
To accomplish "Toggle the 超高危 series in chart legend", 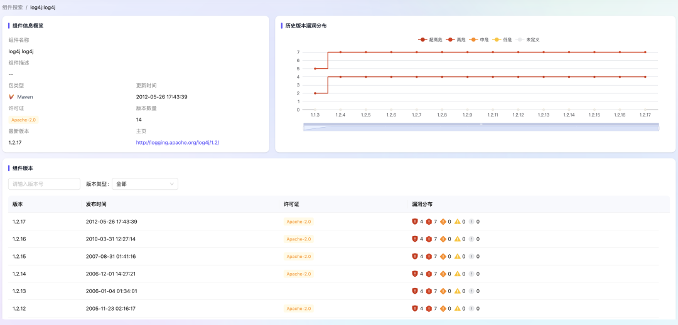I will 431,39.
